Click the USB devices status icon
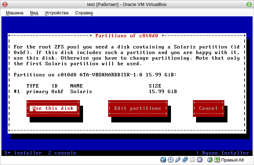This screenshot has width=254, height=165. point(178,160)
